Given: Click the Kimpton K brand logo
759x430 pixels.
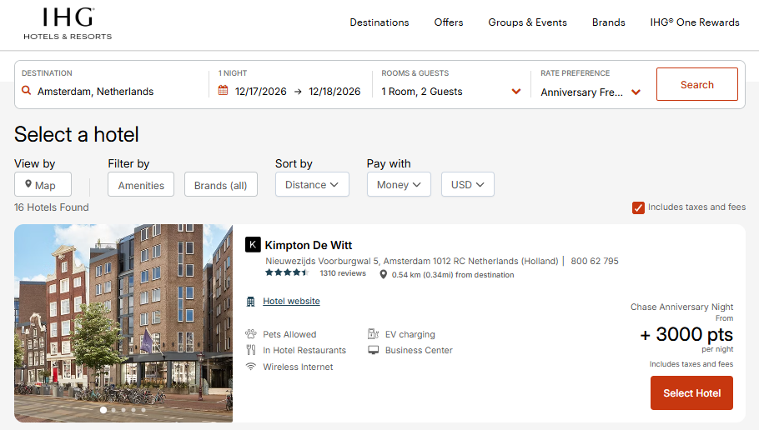Looking at the screenshot, I should 253,245.
